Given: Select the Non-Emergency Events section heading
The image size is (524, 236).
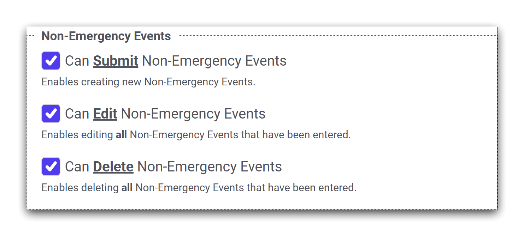Looking at the screenshot, I should (106, 36).
